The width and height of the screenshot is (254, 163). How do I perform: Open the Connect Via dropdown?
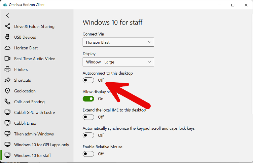[x=118, y=42]
